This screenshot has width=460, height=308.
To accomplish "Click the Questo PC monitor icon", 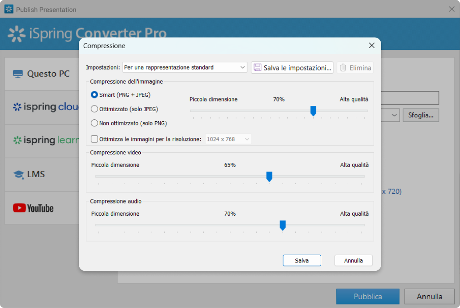I will (x=18, y=74).
